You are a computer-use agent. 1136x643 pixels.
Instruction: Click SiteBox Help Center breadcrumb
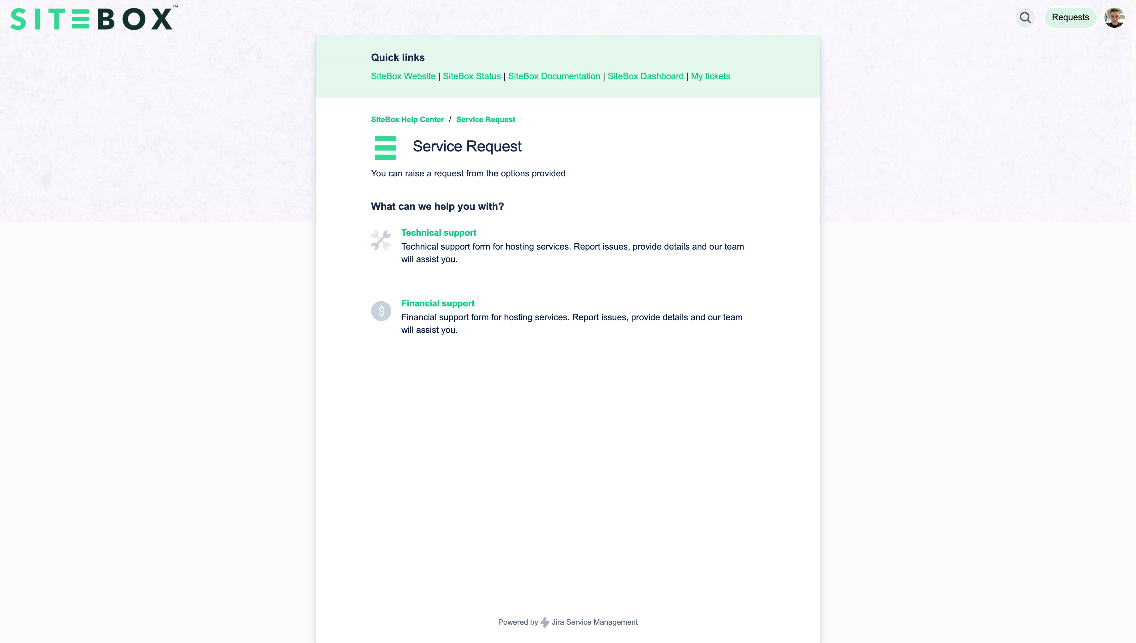click(x=407, y=119)
